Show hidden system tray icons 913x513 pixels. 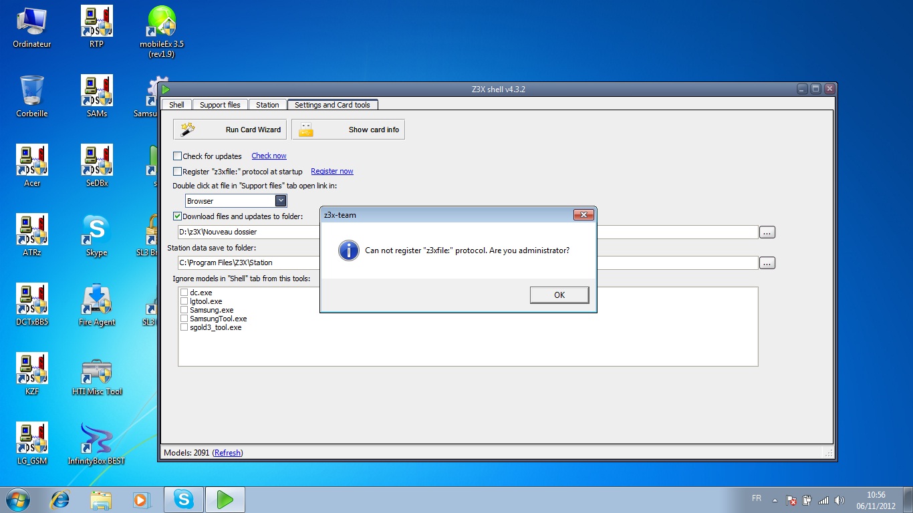pyautogui.click(x=775, y=500)
